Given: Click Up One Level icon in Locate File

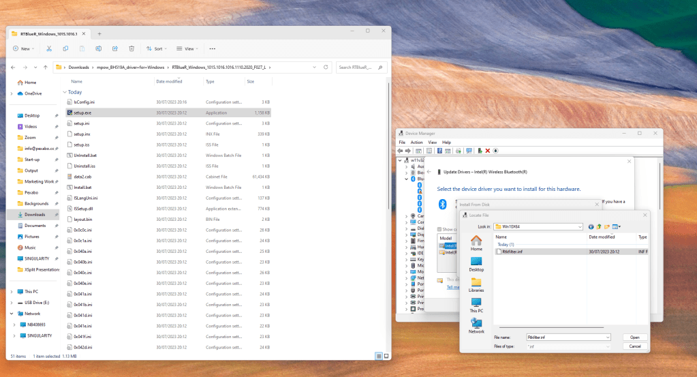Looking at the screenshot, I should 599,227.
